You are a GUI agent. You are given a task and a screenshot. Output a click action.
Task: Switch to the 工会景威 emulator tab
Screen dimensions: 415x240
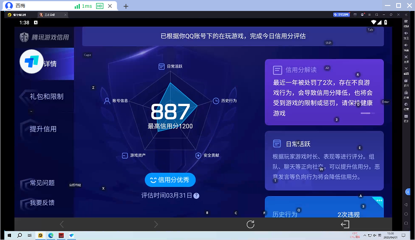[x=50, y=15]
